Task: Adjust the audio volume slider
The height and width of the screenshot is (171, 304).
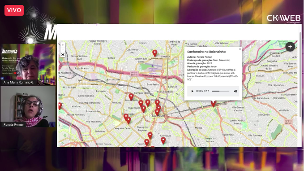Action: 221,91
